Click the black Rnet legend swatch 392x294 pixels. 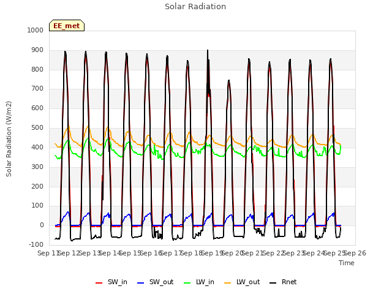pos(273,283)
